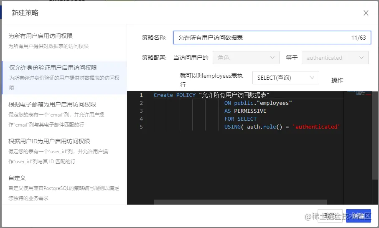This screenshot has width=379, height=228.
Task: Click the FOR SELECT code line
Action: pos(240,119)
